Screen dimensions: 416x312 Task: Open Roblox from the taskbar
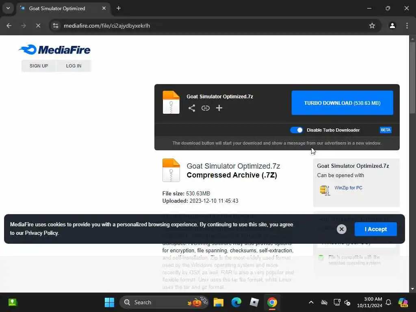point(254,302)
